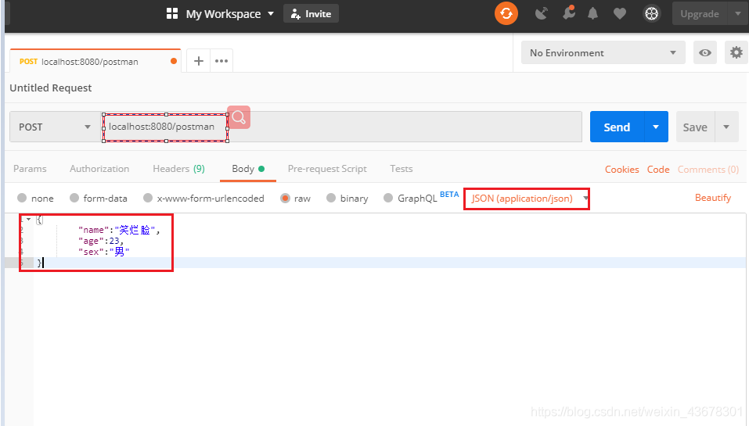This screenshot has height=426, width=749.
Task: Click the workspace grid icon
Action: (172, 13)
